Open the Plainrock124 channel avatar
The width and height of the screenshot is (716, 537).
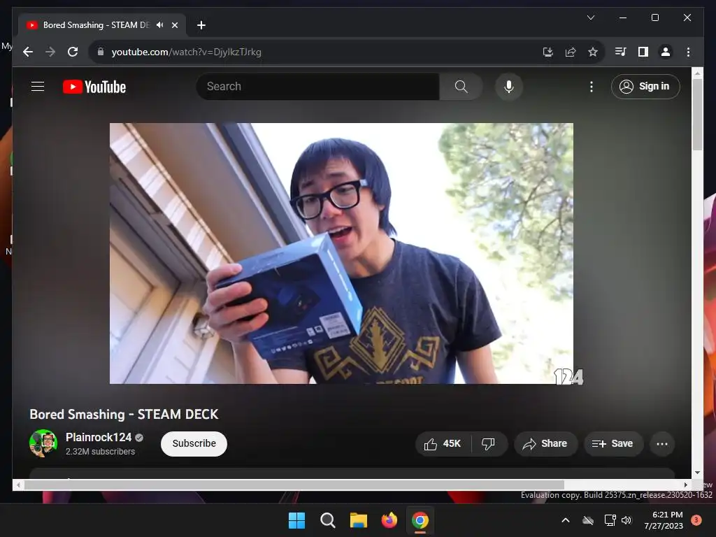43,443
